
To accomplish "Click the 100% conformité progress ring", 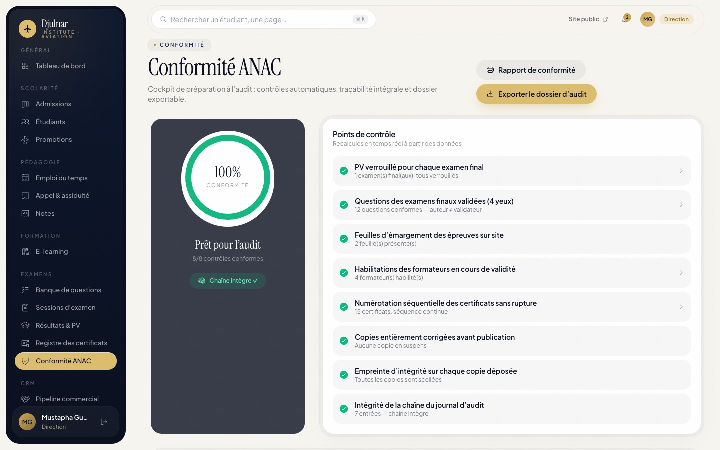I will pyautogui.click(x=228, y=177).
